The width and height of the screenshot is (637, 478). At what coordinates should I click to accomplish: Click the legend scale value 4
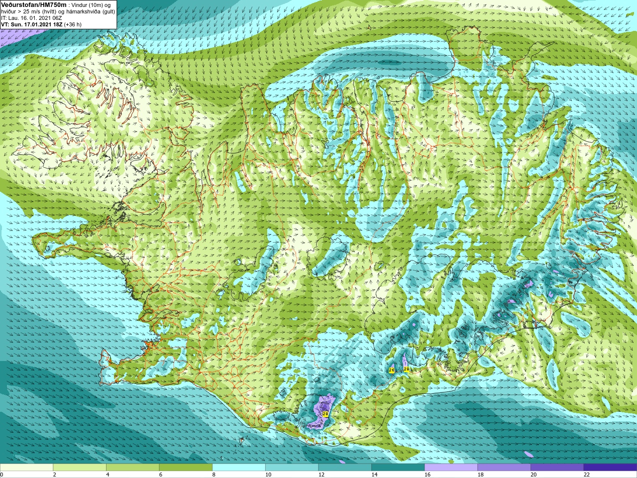click(107, 475)
